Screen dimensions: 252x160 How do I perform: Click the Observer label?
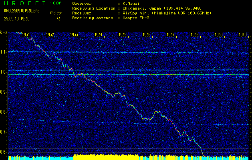[x=82, y=3]
